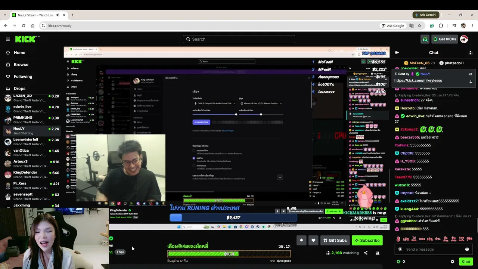The image size is (478, 269).
Task: Open the chat-bottom settings gear
Action: (x=453, y=262)
